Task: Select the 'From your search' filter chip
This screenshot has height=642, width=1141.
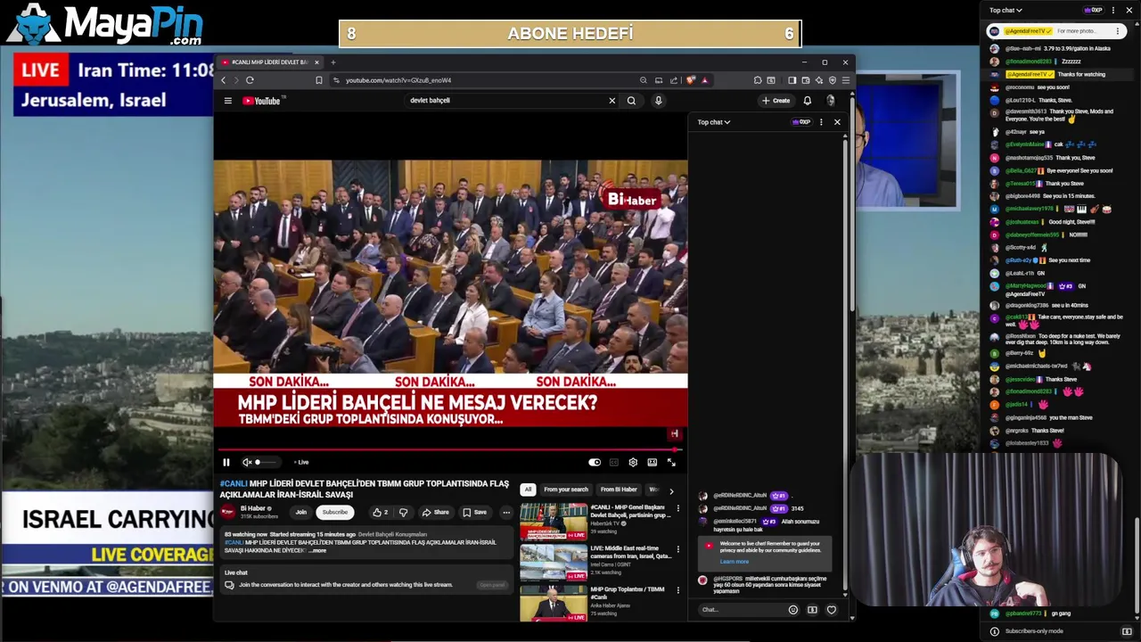Action: coord(566,490)
